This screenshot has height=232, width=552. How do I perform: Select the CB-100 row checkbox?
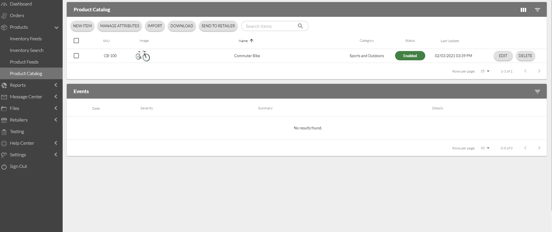coord(76,56)
